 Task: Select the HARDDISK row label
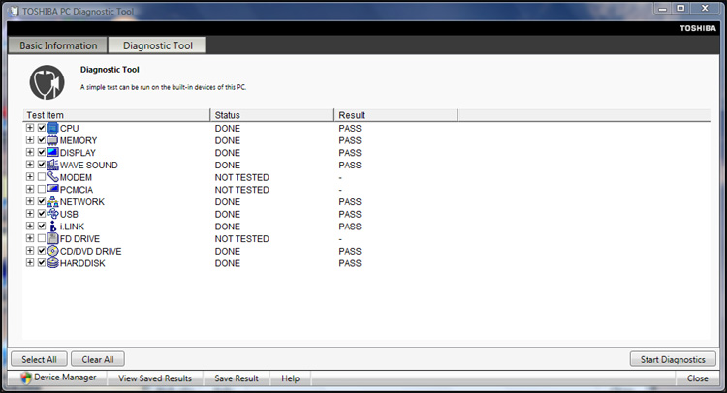pos(82,263)
